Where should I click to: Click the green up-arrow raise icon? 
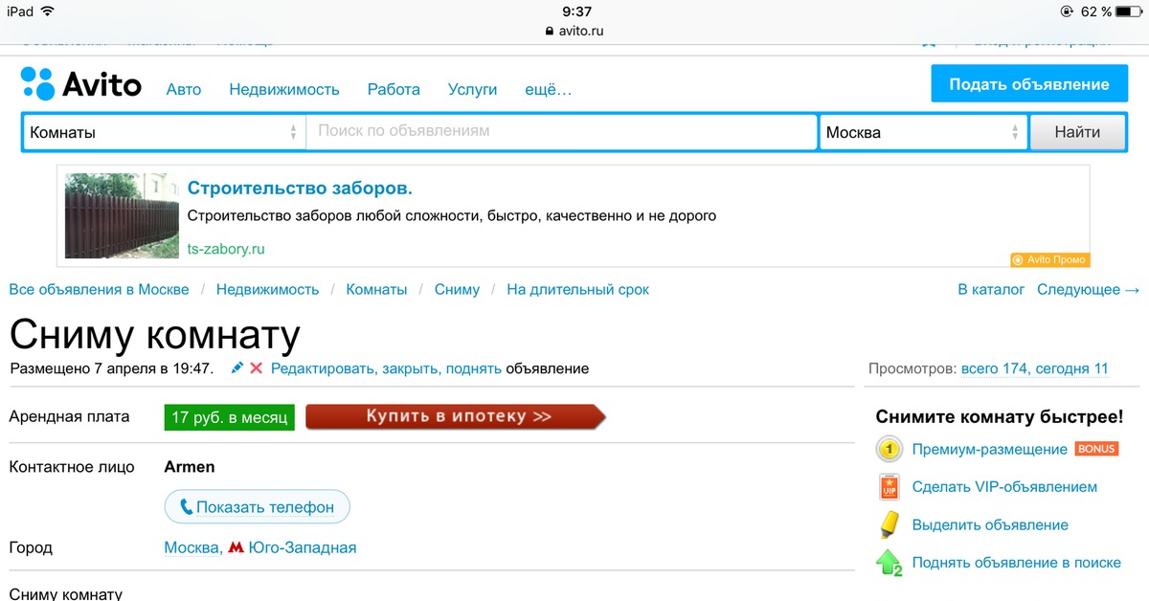pos(890,563)
